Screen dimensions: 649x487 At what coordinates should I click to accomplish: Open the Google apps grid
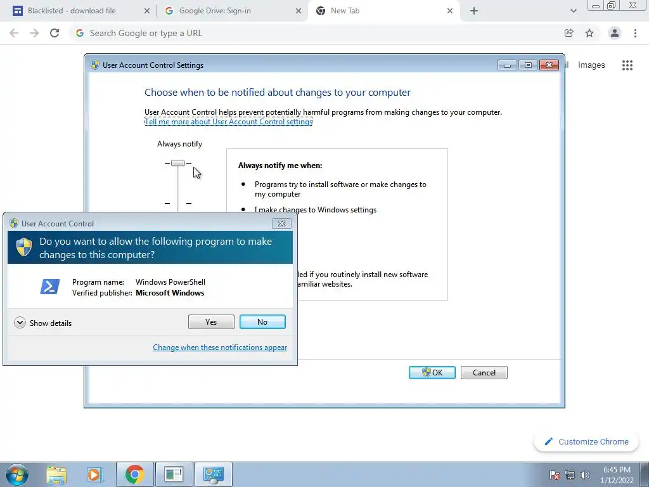(627, 65)
